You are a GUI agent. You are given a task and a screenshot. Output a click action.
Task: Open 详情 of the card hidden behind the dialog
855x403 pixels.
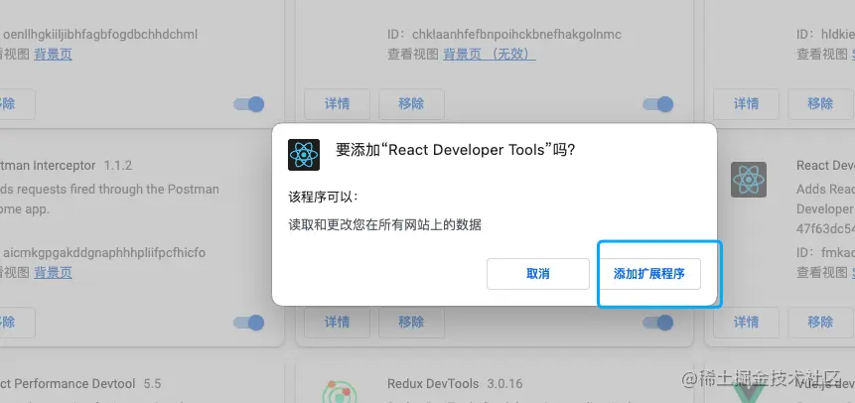(x=337, y=324)
